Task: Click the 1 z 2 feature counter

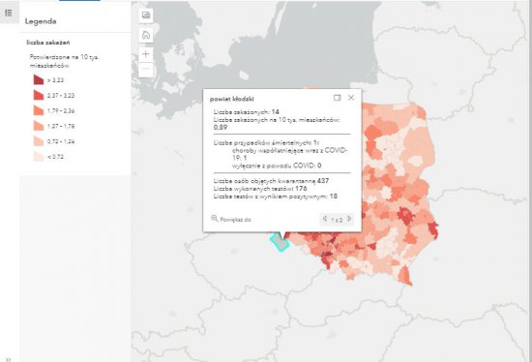Action: [x=337, y=220]
